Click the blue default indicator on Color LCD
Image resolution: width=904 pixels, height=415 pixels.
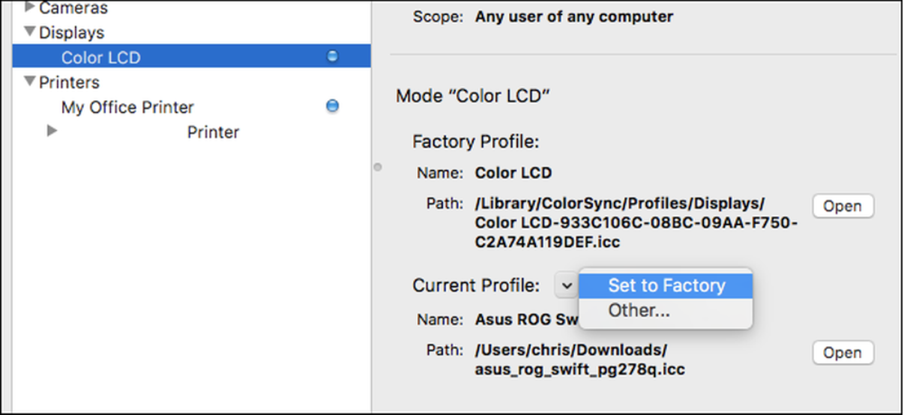(333, 57)
